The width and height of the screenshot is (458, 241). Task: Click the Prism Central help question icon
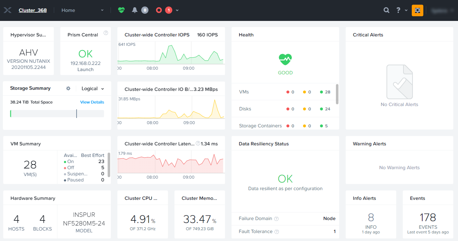click(106, 33)
